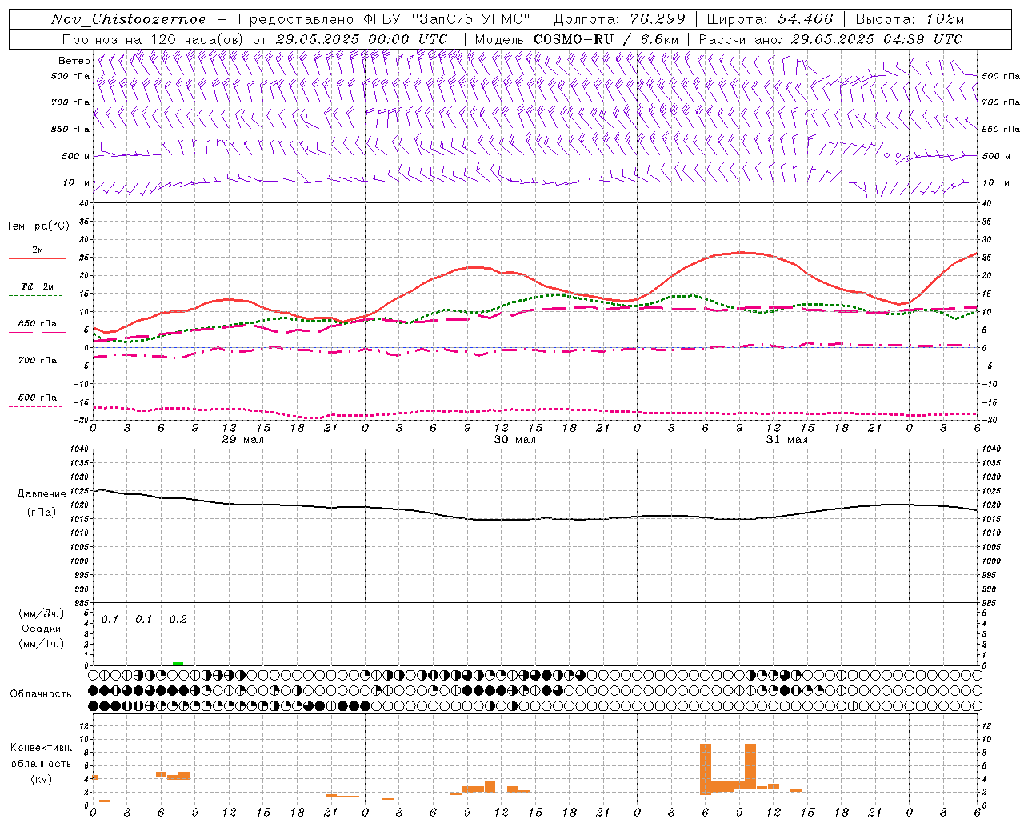Click the '0.2' precipitation amount value
The height and width of the screenshot is (819, 1024).
178,619
